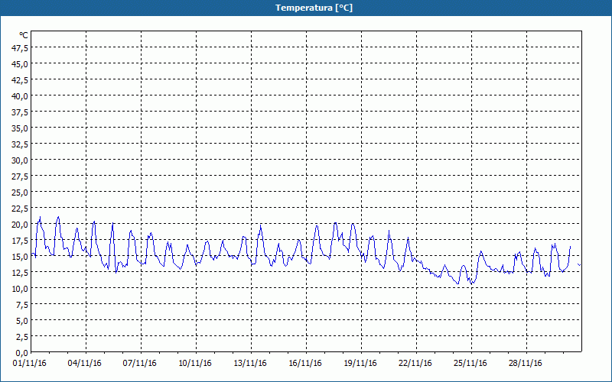Click the 19/11/16 date label
This screenshot has height=382, width=612.
click(360, 364)
